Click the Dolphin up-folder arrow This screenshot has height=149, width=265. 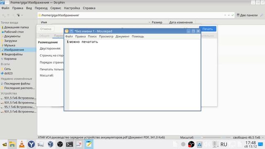(x=8, y=15)
